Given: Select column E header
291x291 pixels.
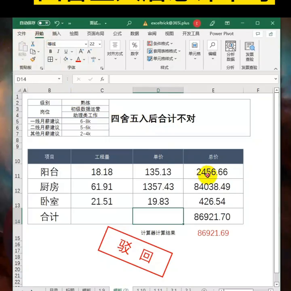Looking at the screenshot, I should pyautogui.click(x=213, y=91).
